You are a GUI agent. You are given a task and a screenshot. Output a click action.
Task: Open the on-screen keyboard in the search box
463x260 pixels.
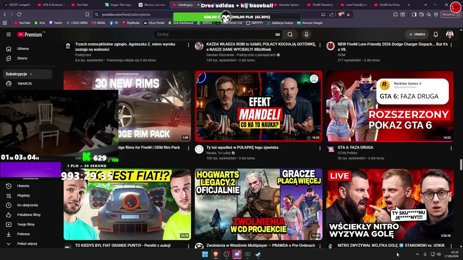click(277, 34)
